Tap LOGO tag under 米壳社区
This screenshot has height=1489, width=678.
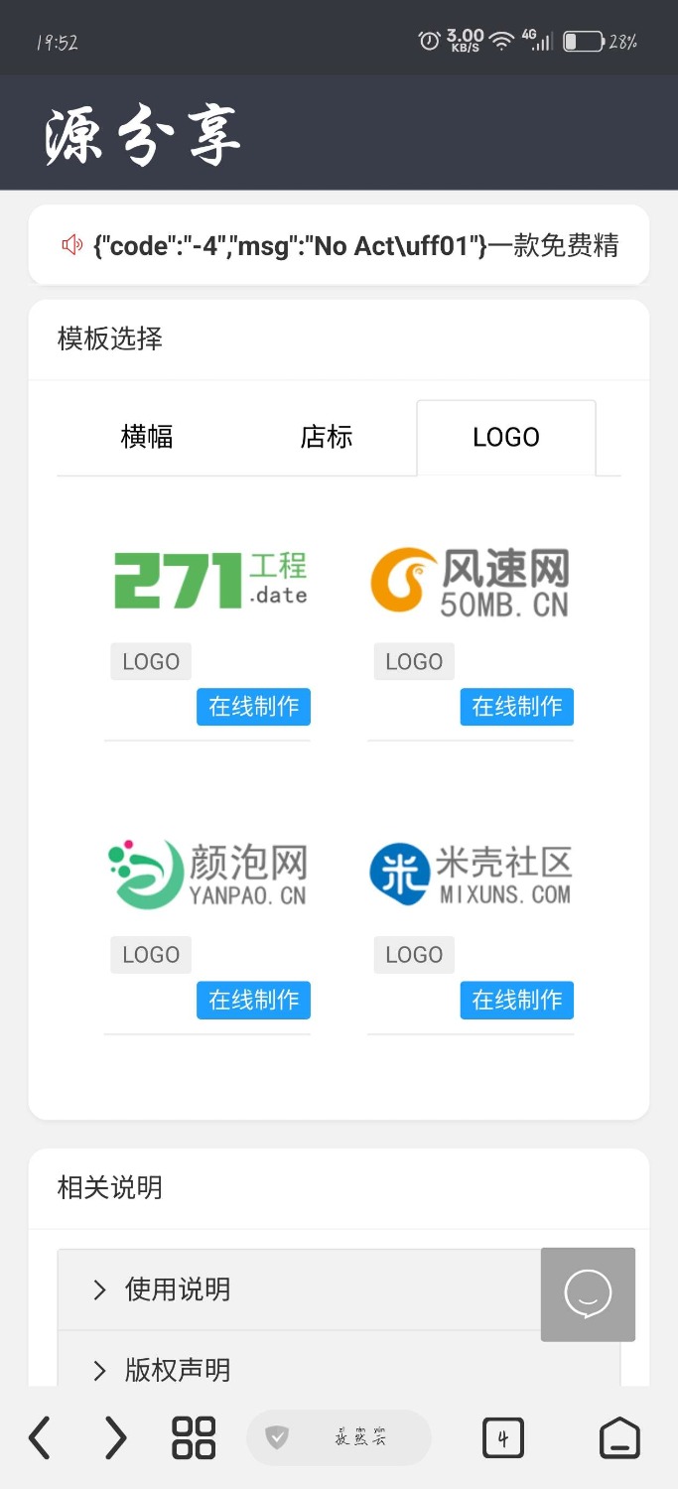click(x=414, y=955)
